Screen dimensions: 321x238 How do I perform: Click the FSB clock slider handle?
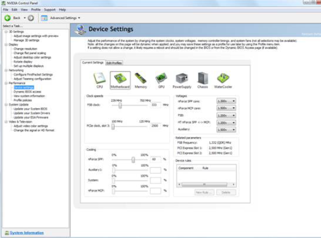120,105
